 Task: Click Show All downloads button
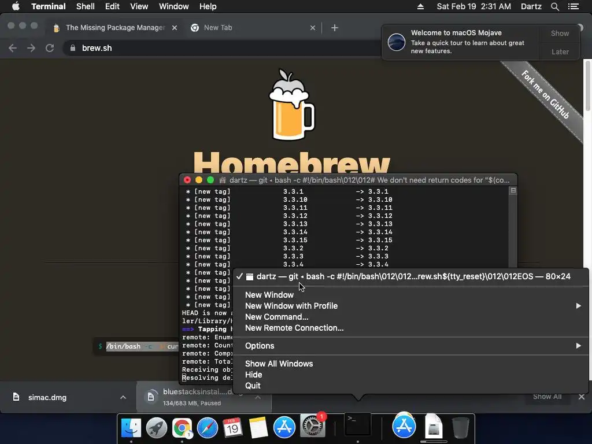click(547, 397)
